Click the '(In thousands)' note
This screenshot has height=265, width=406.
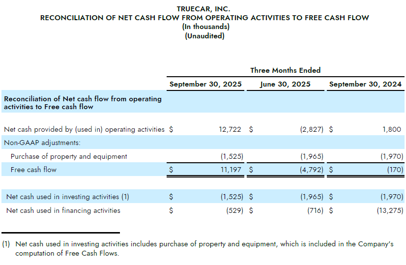point(205,27)
